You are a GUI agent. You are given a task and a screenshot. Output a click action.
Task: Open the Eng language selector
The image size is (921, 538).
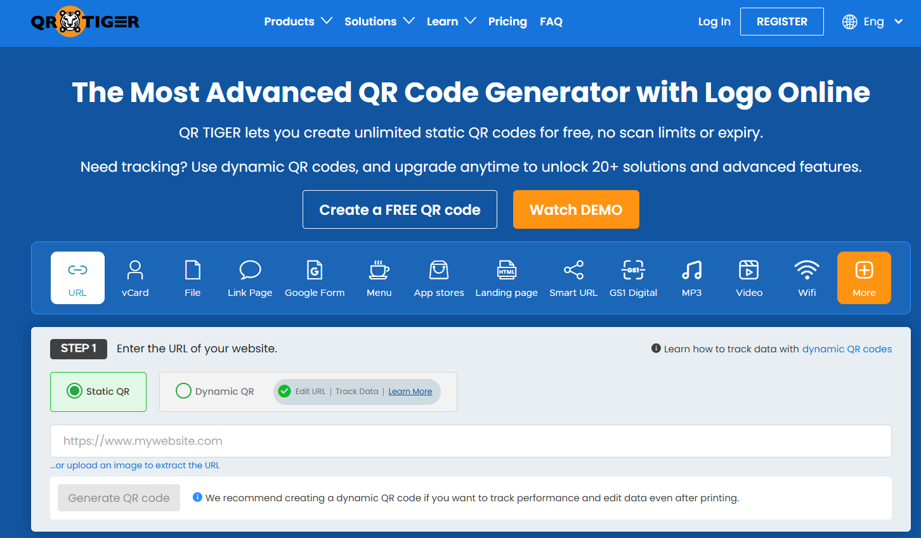[873, 22]
